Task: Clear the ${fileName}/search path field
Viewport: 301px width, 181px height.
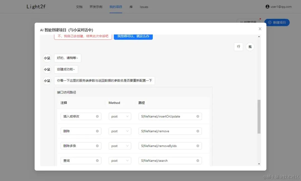Action: click(x=198, y=160)
